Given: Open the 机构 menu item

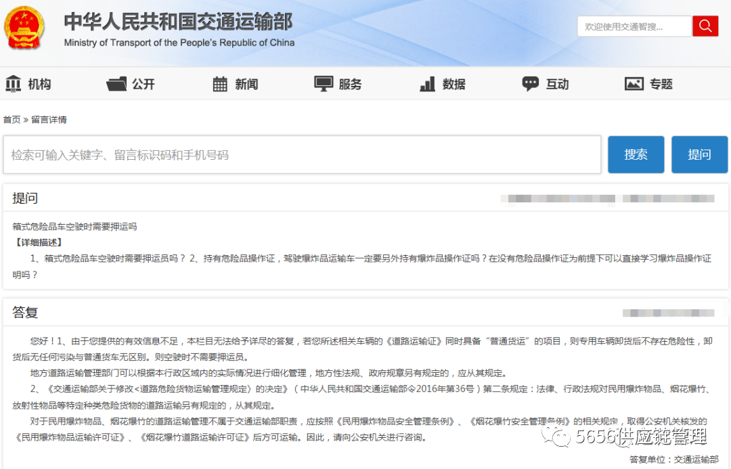Looking at the screenshot, I should click(39, 84).
